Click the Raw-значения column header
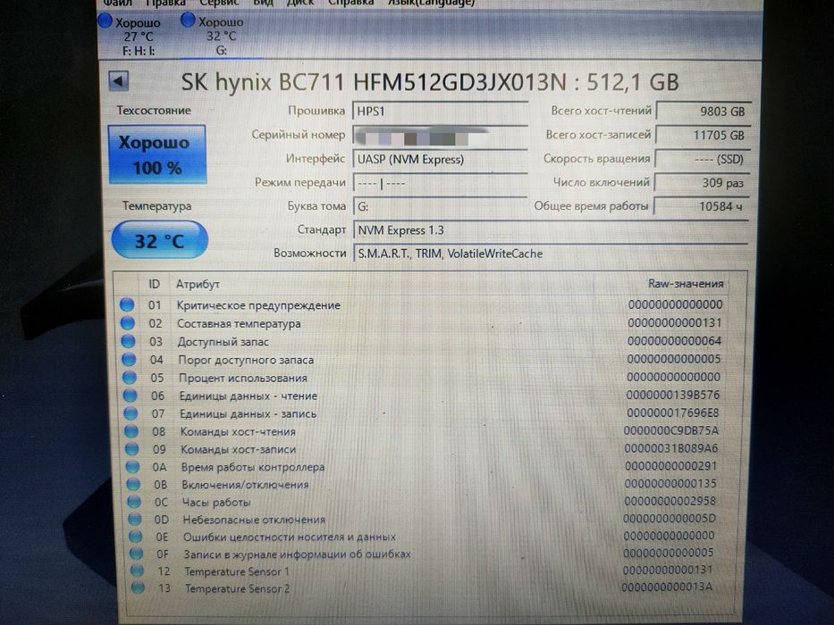This screenshot has width=834, height=625. 686,284
